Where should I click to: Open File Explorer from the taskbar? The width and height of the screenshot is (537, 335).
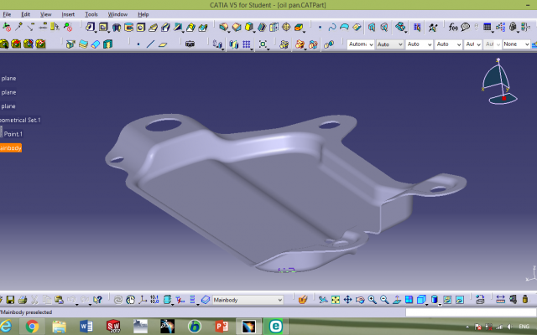click(59, 327)
